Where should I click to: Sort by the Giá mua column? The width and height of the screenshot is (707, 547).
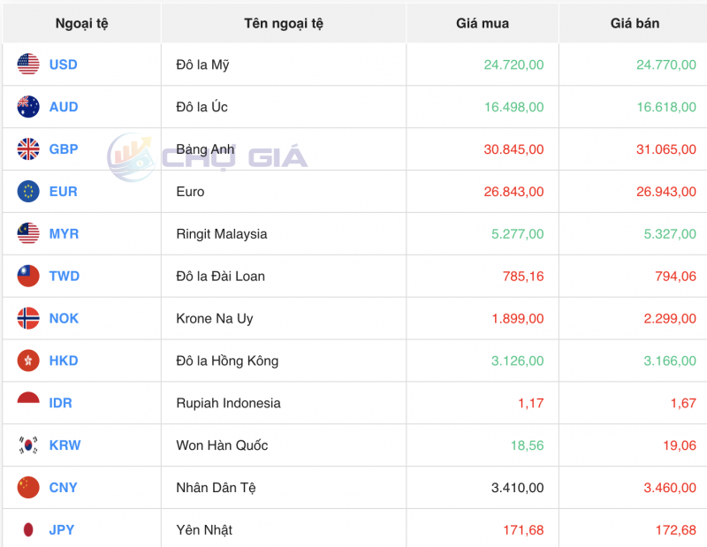pos(482,23)
